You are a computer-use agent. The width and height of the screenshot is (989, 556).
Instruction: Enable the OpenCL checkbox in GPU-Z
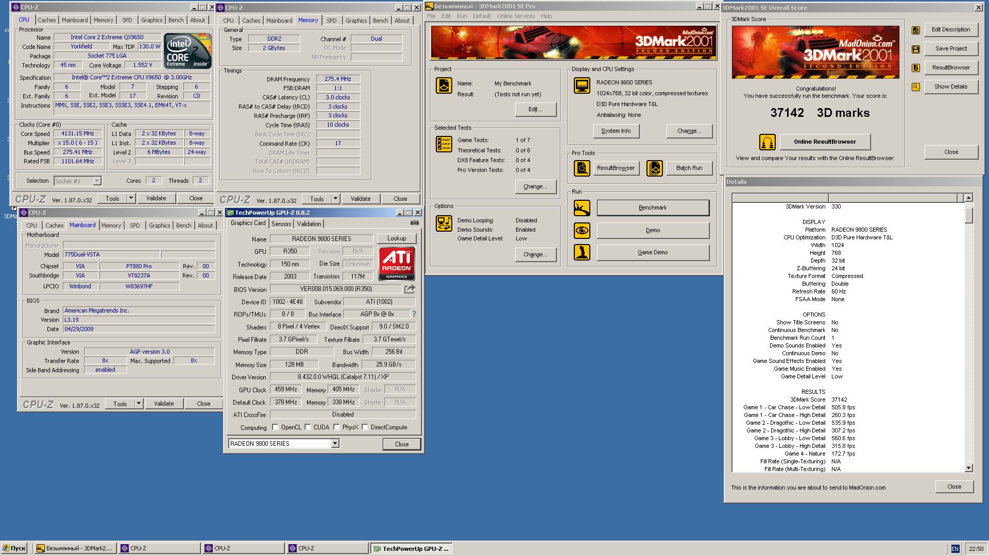click(x=275, y=427)
